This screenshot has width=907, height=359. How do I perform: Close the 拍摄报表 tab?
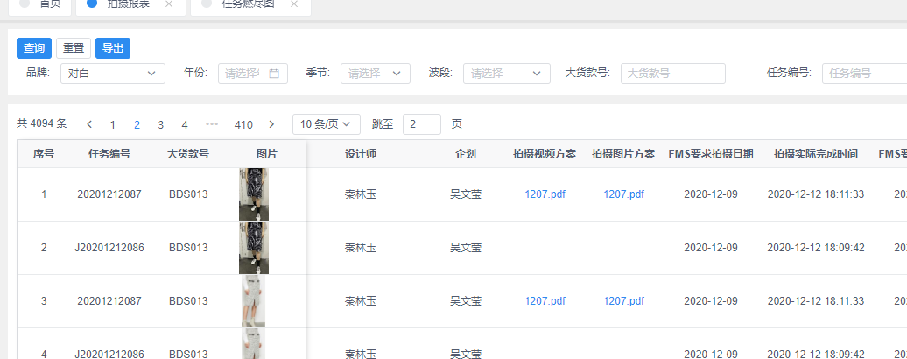(x=169, y=4)
